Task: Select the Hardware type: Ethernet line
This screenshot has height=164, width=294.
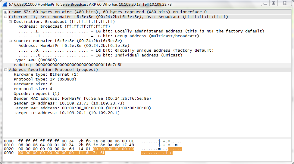Action: 46,74
